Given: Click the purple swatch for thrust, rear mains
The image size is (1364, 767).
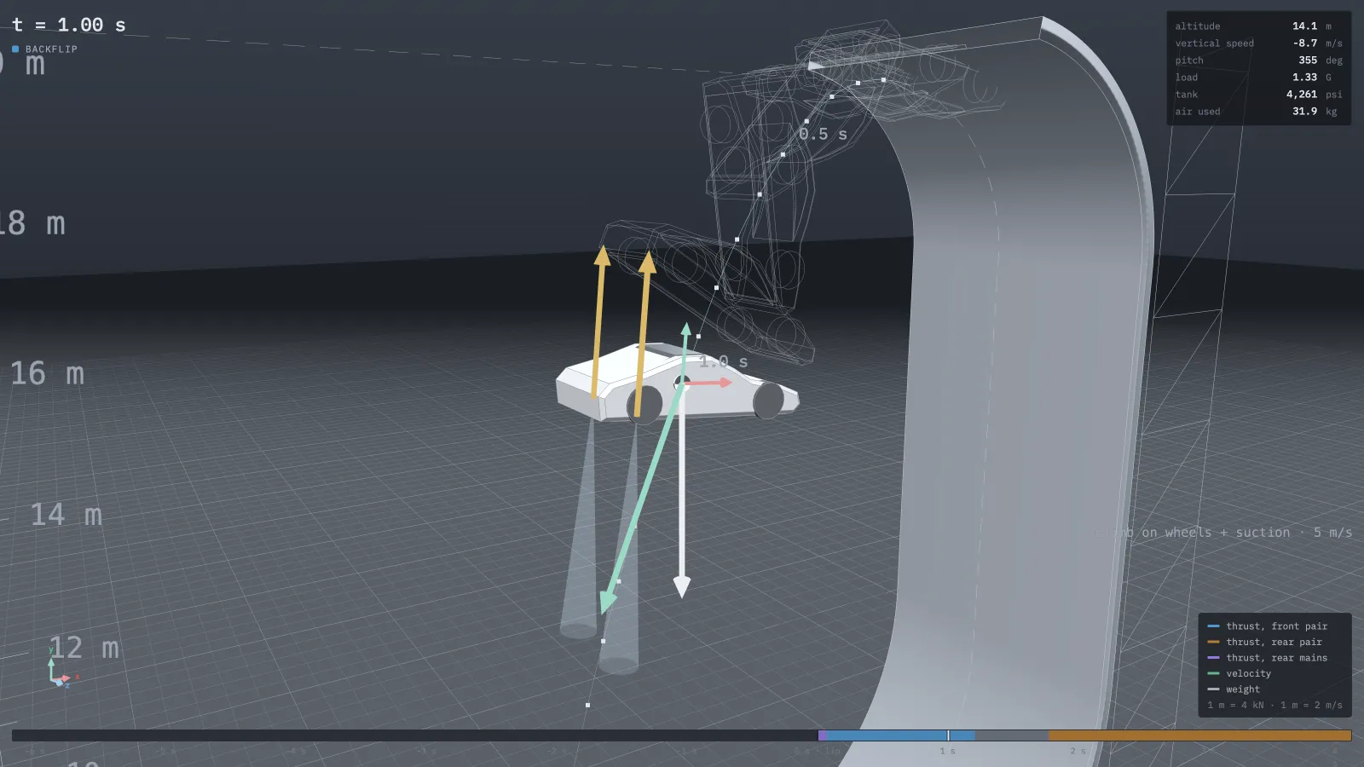Looking at the screenshot, I should tap(1213, 658).
